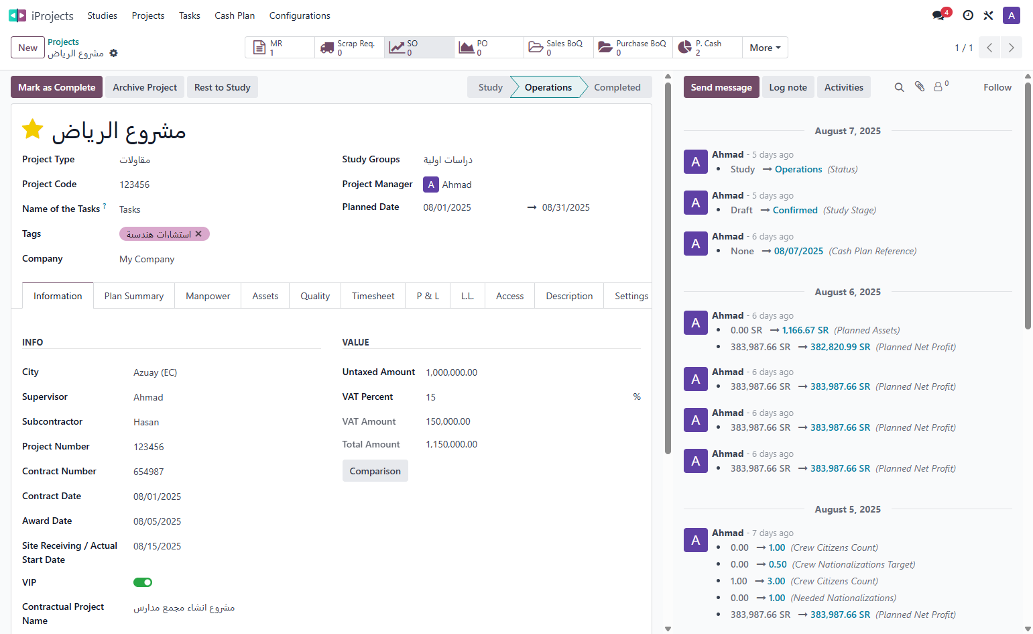Open the Scrap Req. smart button
This screenshot has height=634, width=1033.
click(350, 48)
